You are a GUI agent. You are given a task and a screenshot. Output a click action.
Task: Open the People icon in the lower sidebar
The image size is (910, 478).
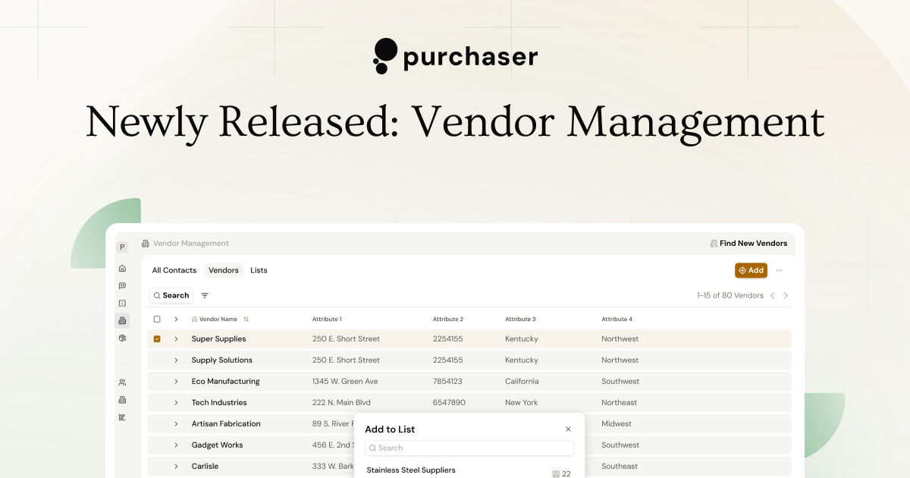click(122, 382)
